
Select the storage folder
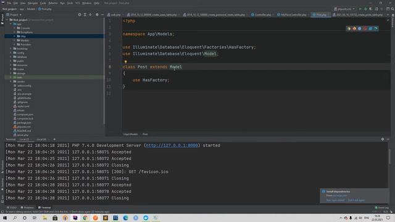click(19, 73)
